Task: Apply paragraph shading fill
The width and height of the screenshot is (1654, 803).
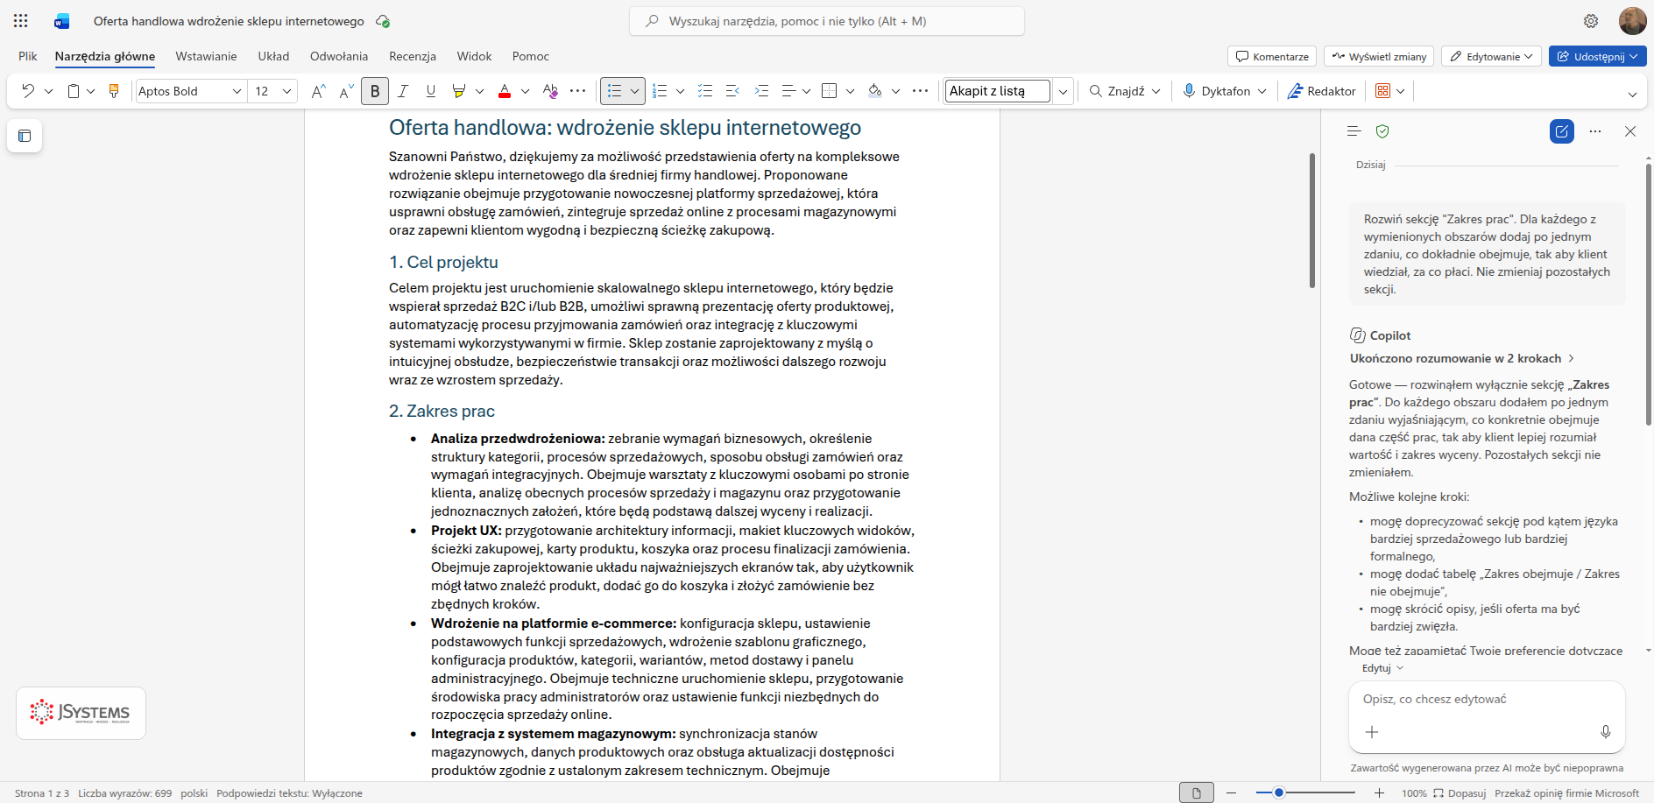Action: 874,91
